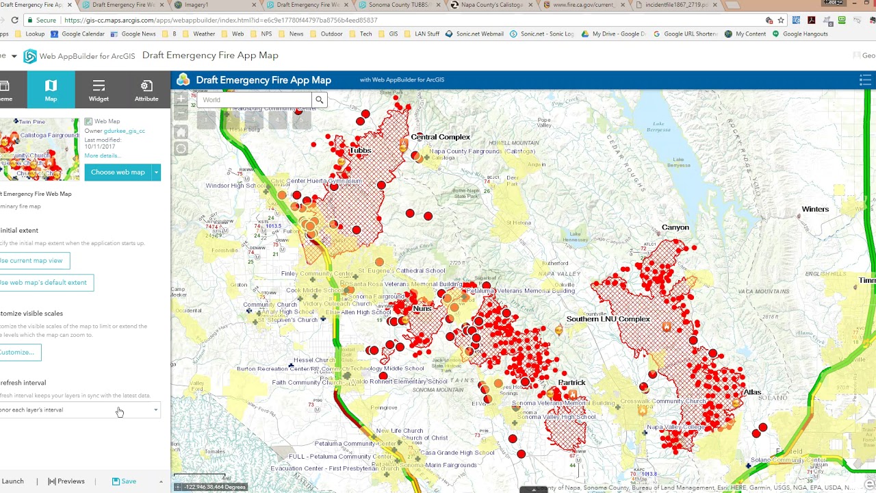The height and width of the screenshot is (493, 876).
Task: Expand the Choose web map dropdown arrow
Action: click(156, 172)
